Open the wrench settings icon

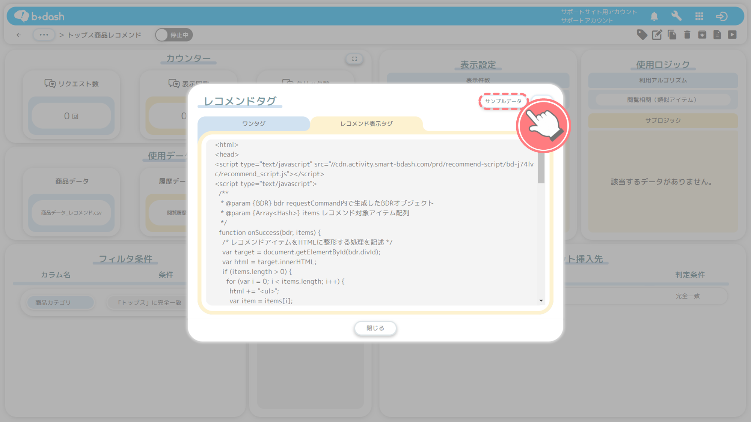pyautogui.click(x=676, y=16)
